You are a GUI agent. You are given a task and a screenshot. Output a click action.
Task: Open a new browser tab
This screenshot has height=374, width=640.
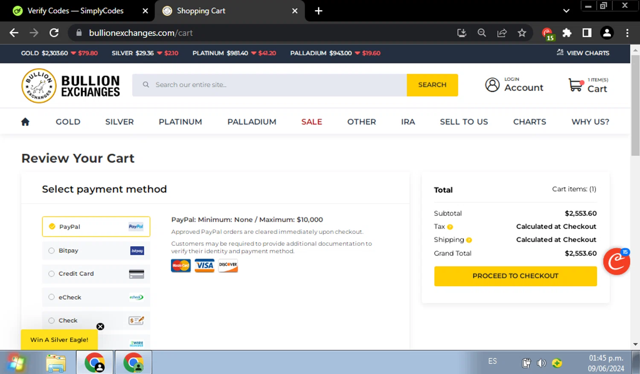pyautogui.click(x=319, y=11)
